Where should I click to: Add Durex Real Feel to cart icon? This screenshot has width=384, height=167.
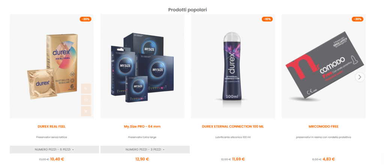[x=86, y=111]
